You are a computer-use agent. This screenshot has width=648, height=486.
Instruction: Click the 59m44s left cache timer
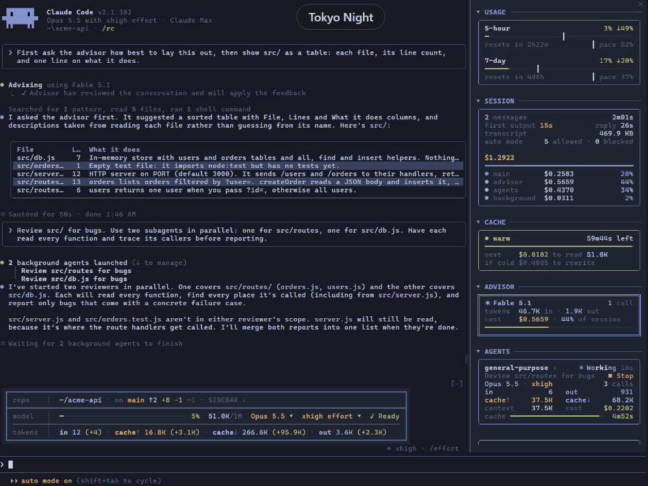click(610, 238)
